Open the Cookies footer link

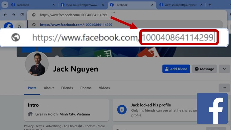click(x=90, y=126)
